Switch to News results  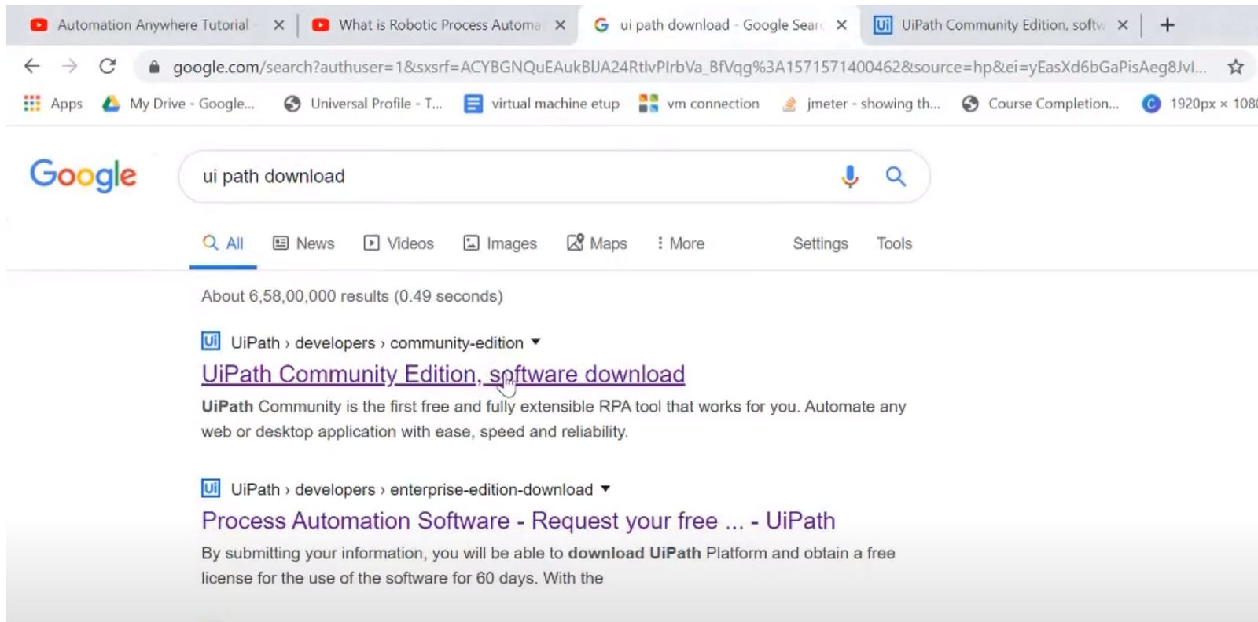[303, 243]
